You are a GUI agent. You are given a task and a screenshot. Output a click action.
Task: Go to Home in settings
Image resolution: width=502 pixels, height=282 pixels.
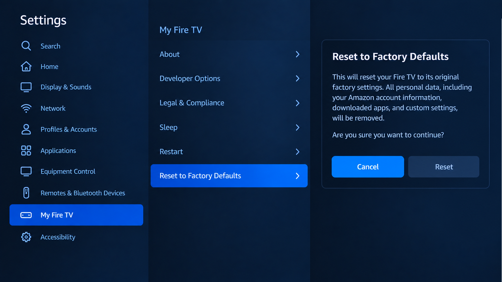point(50,67)
